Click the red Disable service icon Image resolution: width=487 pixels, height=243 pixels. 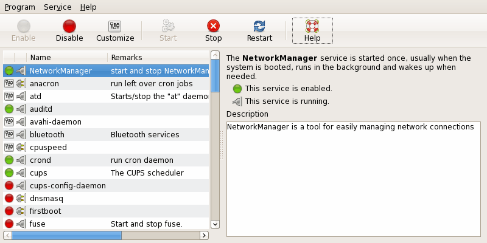69,26
